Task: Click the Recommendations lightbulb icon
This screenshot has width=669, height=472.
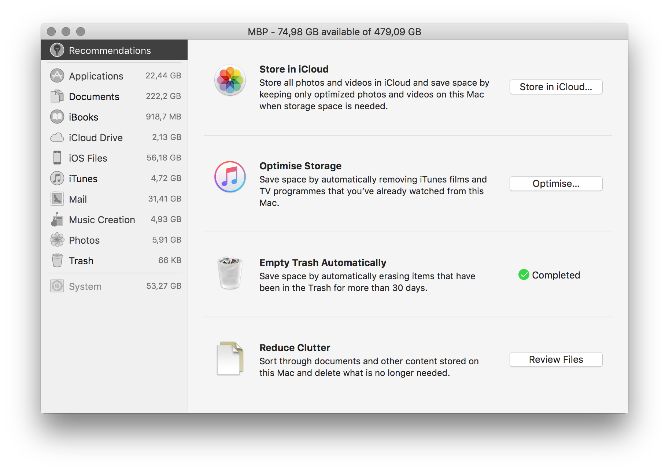Action: pos(57,50)
